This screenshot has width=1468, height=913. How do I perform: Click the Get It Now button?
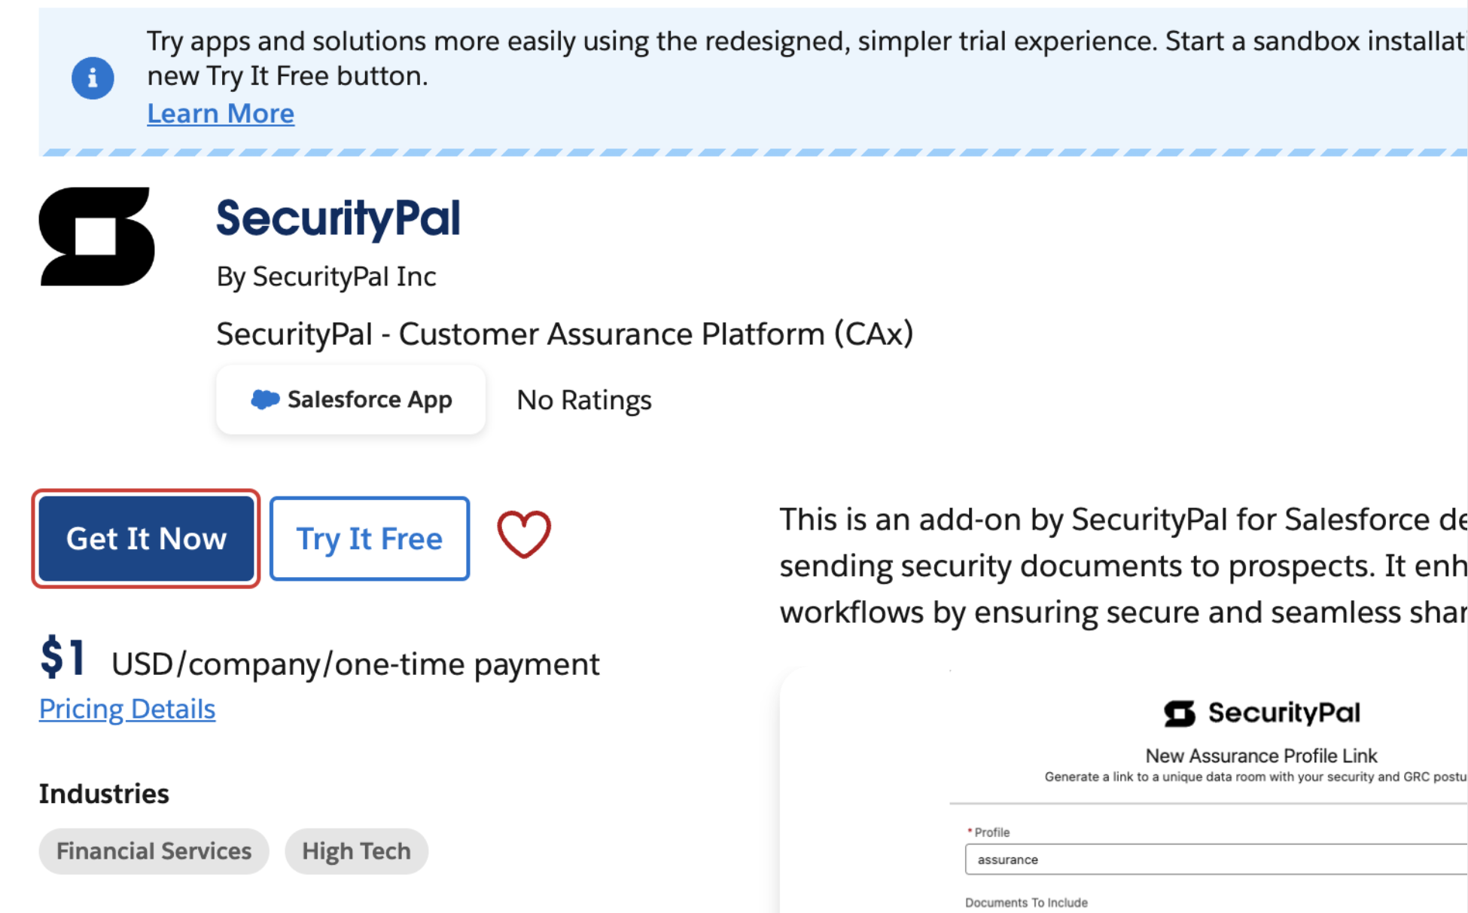(x=146, y=539)
